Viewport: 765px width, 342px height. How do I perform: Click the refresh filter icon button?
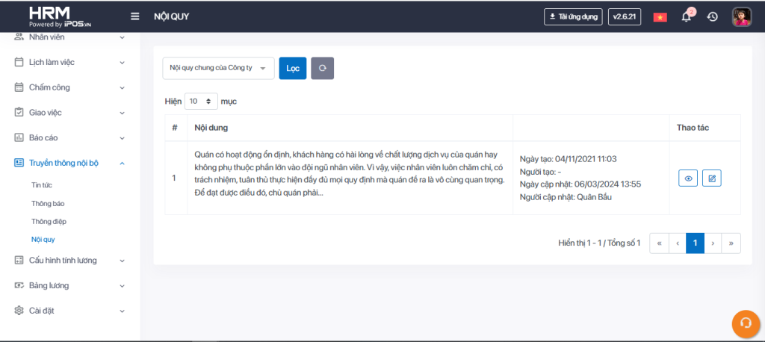322,68
